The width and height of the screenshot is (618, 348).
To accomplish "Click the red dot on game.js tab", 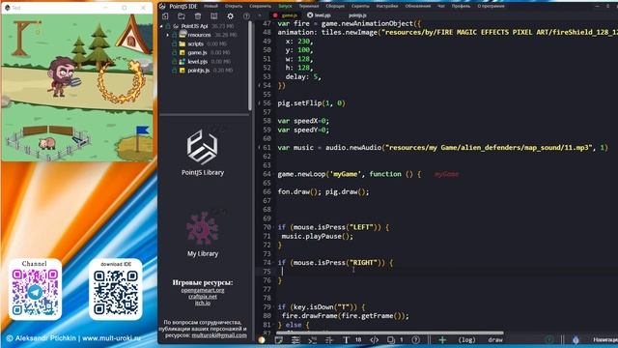I will [275, 15].
